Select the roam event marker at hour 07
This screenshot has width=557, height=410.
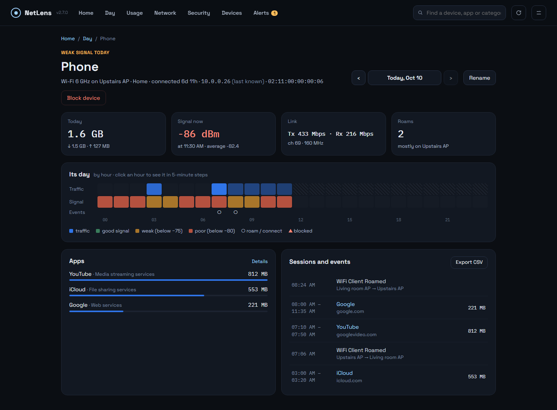219,212
